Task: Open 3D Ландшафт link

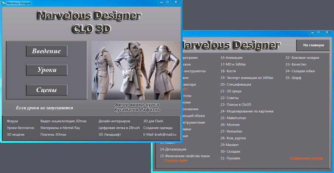Action: point(110,134)
